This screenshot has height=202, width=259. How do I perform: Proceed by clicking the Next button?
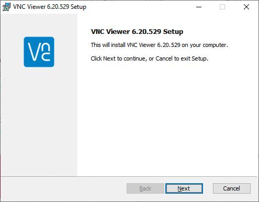point(184,188)
